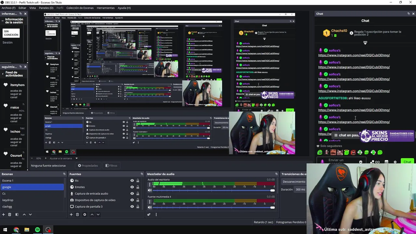416x234 pixels.
Task: Select the keydrop scene
Action: click(32, 200)
